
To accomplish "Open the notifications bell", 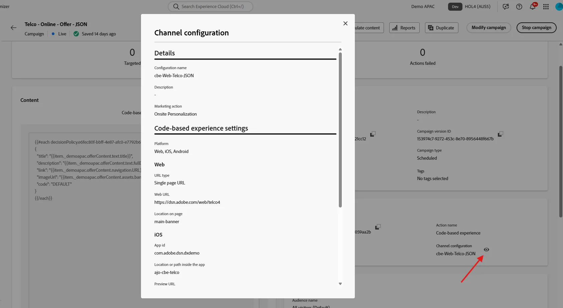I will pos(533,6).
